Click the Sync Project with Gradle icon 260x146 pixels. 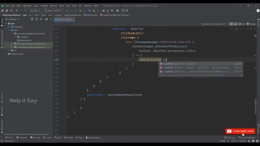click(104, 11)
